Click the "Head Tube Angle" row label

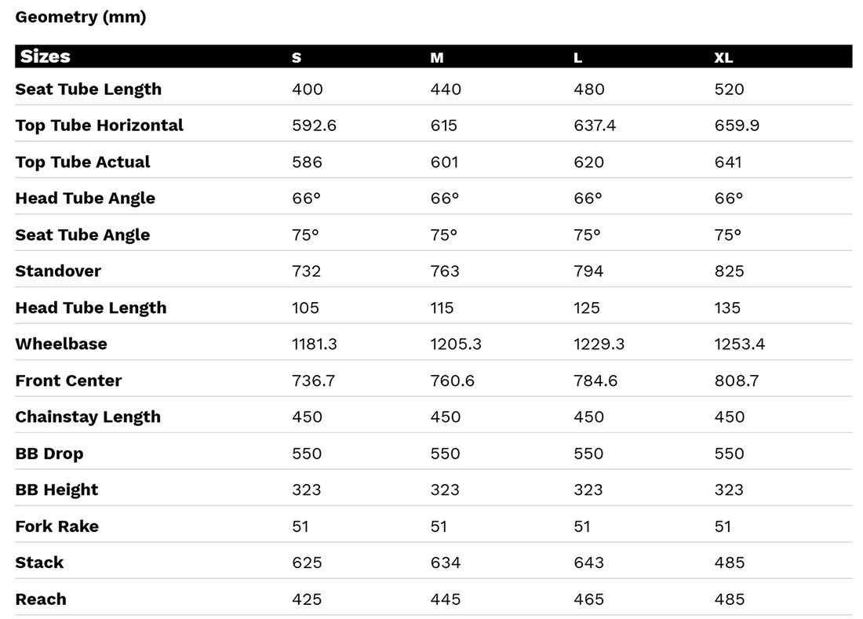pos(85,198)
